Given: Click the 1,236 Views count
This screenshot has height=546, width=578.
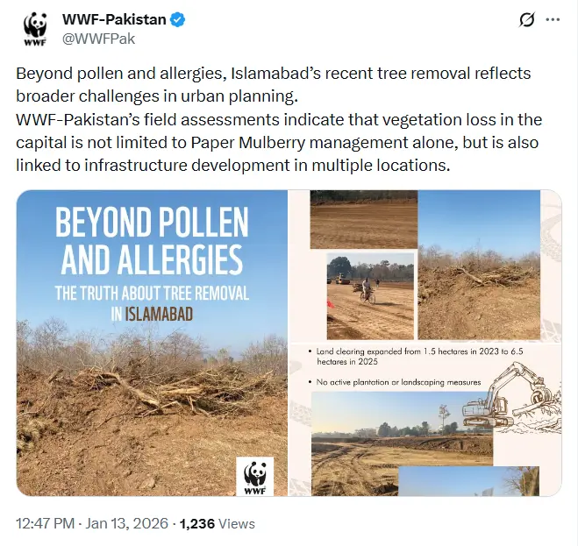Looking at the screenshot, I should (218, 523).
